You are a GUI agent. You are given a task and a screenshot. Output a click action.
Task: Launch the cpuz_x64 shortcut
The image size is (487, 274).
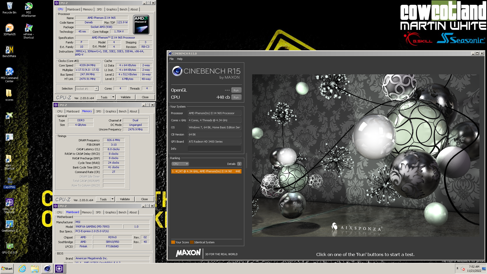click(x=9, y=206)
